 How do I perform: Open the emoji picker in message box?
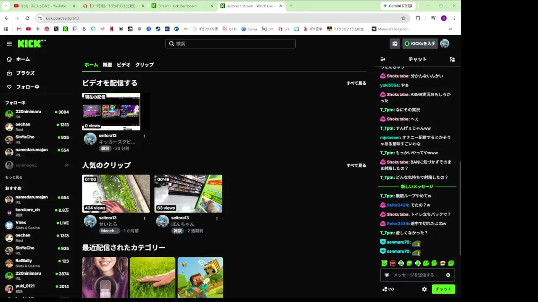(x=448, y=275)
